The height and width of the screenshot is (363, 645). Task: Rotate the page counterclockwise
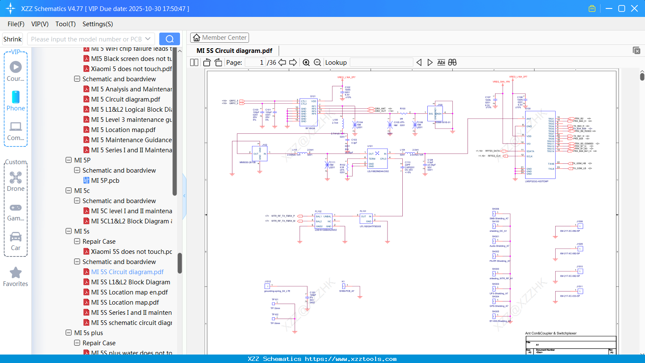pos(207,62)
